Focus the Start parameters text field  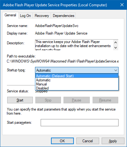click(79, 122)
